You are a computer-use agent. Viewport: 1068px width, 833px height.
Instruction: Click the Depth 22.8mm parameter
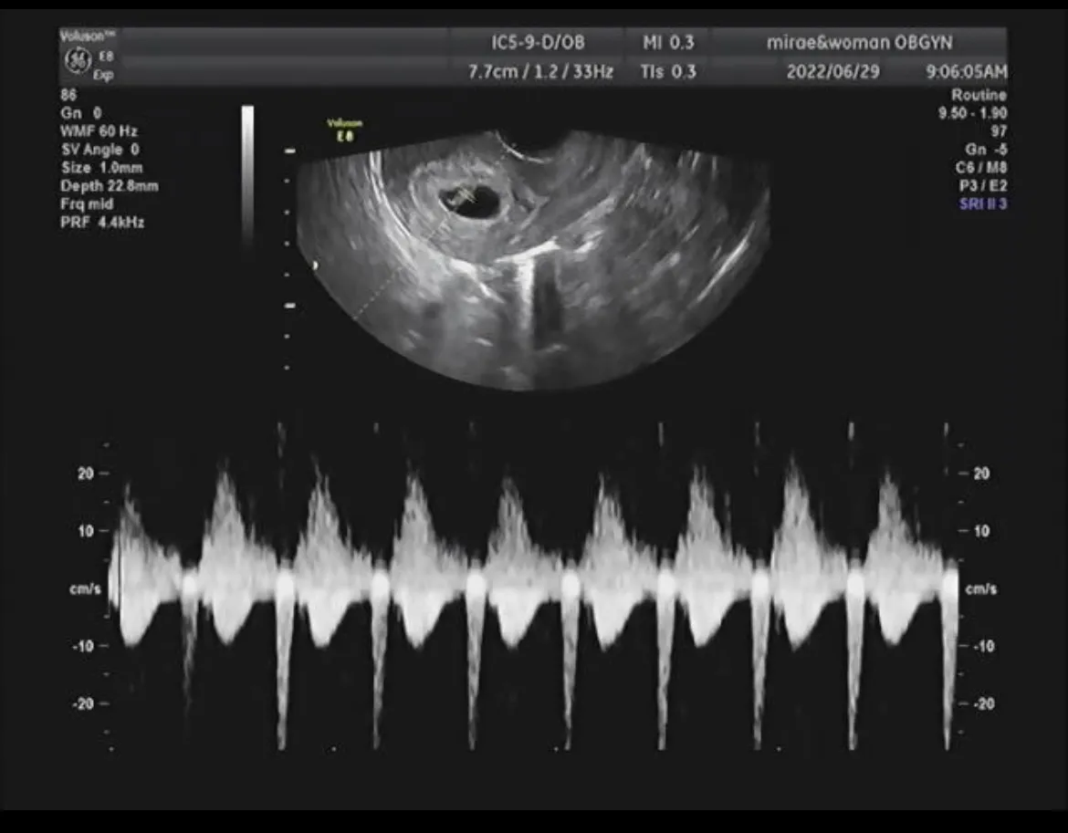(109, 186)
